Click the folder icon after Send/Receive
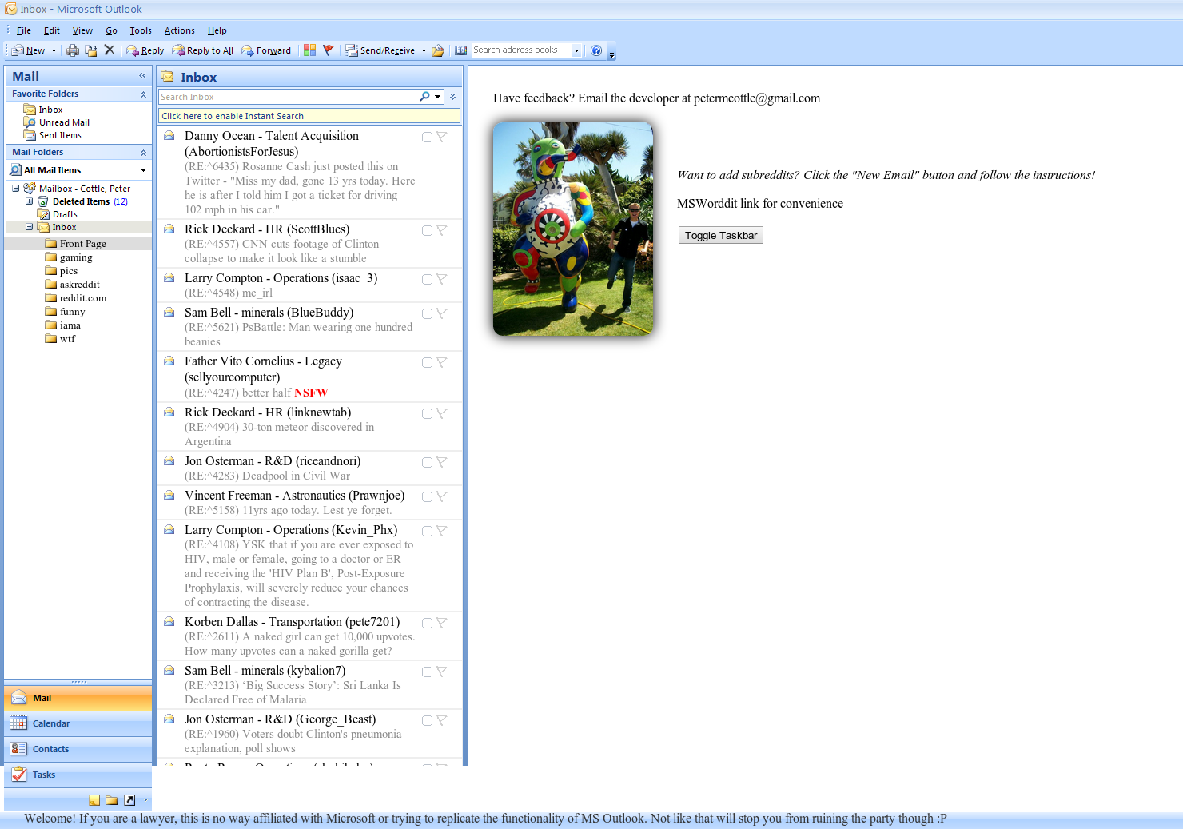The height and width of the screenshot is (829, 1183). (x=438, y=50)
